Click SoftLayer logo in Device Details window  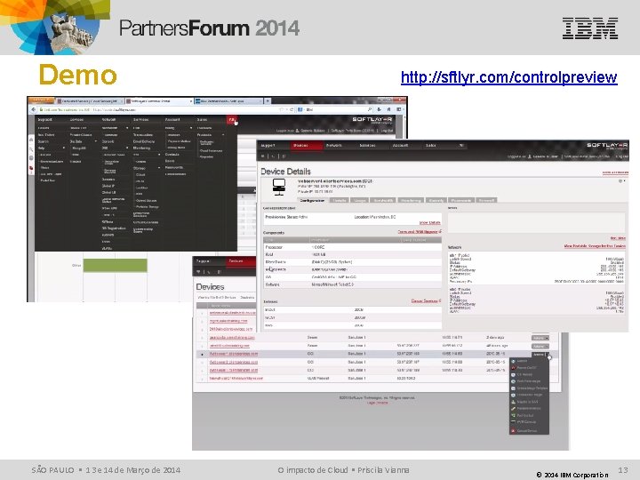[x=607, y=145]
